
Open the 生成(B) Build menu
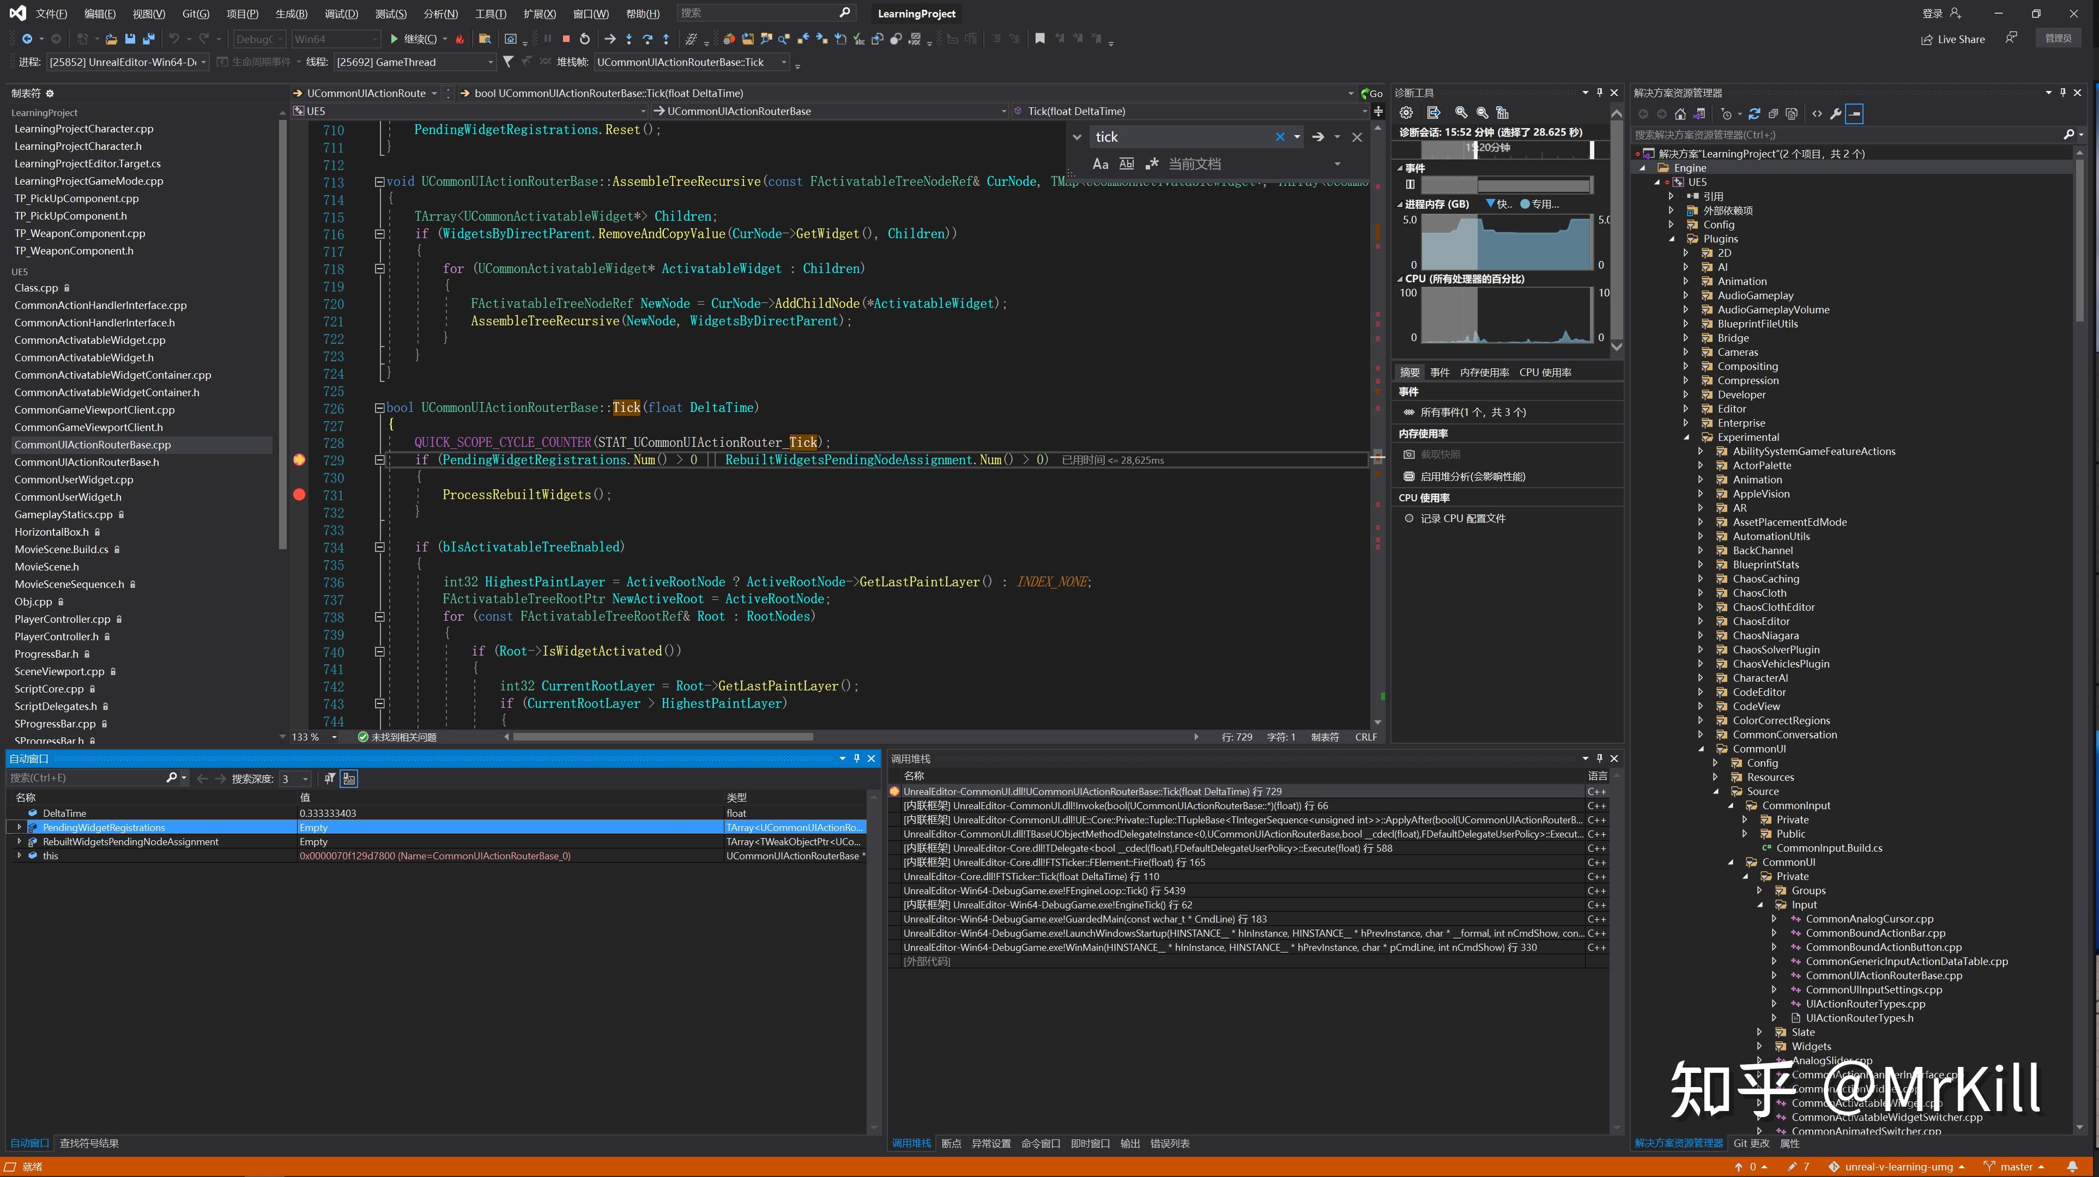coord(292,14)
